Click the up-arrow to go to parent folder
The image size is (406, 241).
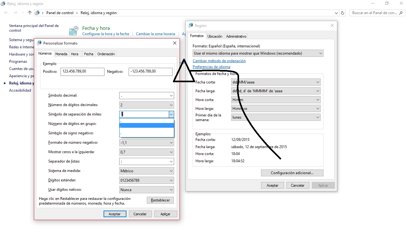click(29, 13)
